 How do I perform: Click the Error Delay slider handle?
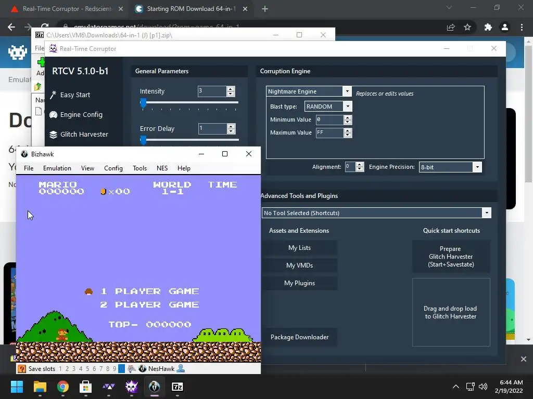[144, 139]
